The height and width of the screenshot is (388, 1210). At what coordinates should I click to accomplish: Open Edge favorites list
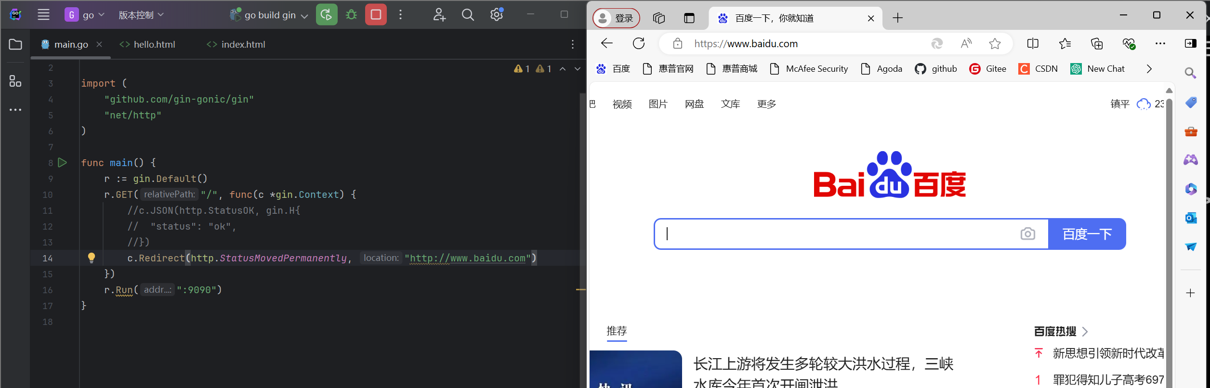pos(1065,43)
